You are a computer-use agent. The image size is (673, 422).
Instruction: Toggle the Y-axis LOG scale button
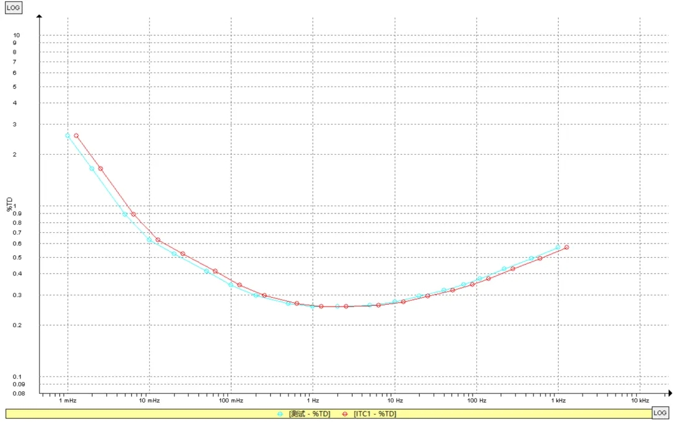click(13, 7)
